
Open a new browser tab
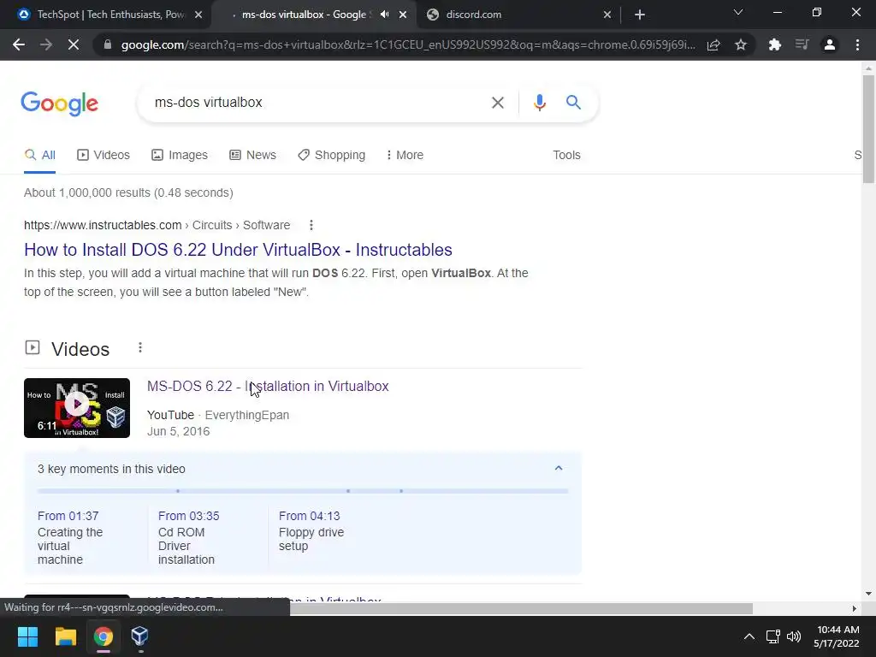point(640,15)
